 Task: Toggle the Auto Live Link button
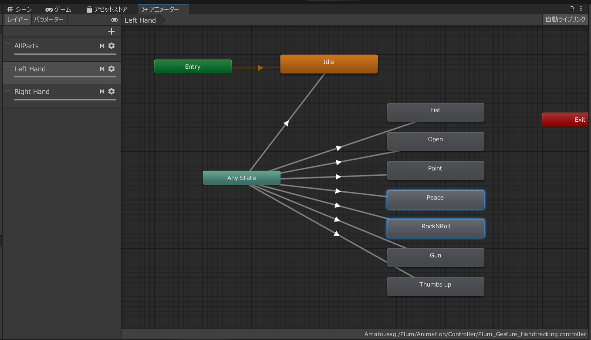[565, 20]
